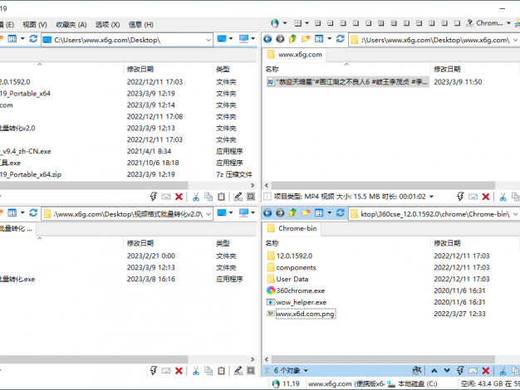Open top-left pane view mode icon
520x390 pixels.
pos(12,39)
